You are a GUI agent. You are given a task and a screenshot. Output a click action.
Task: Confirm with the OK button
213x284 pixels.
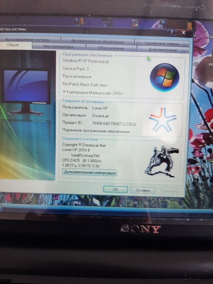point(116,189)
